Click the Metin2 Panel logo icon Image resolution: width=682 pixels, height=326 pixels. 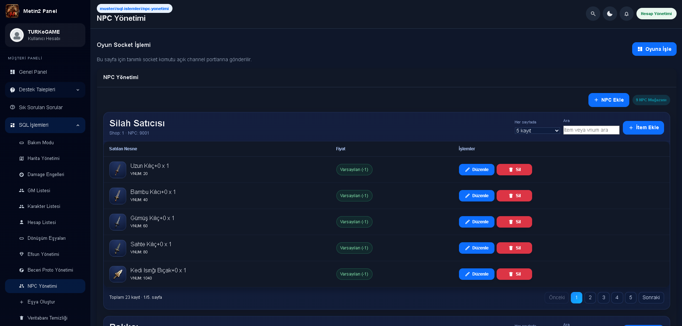pos(13,11)
